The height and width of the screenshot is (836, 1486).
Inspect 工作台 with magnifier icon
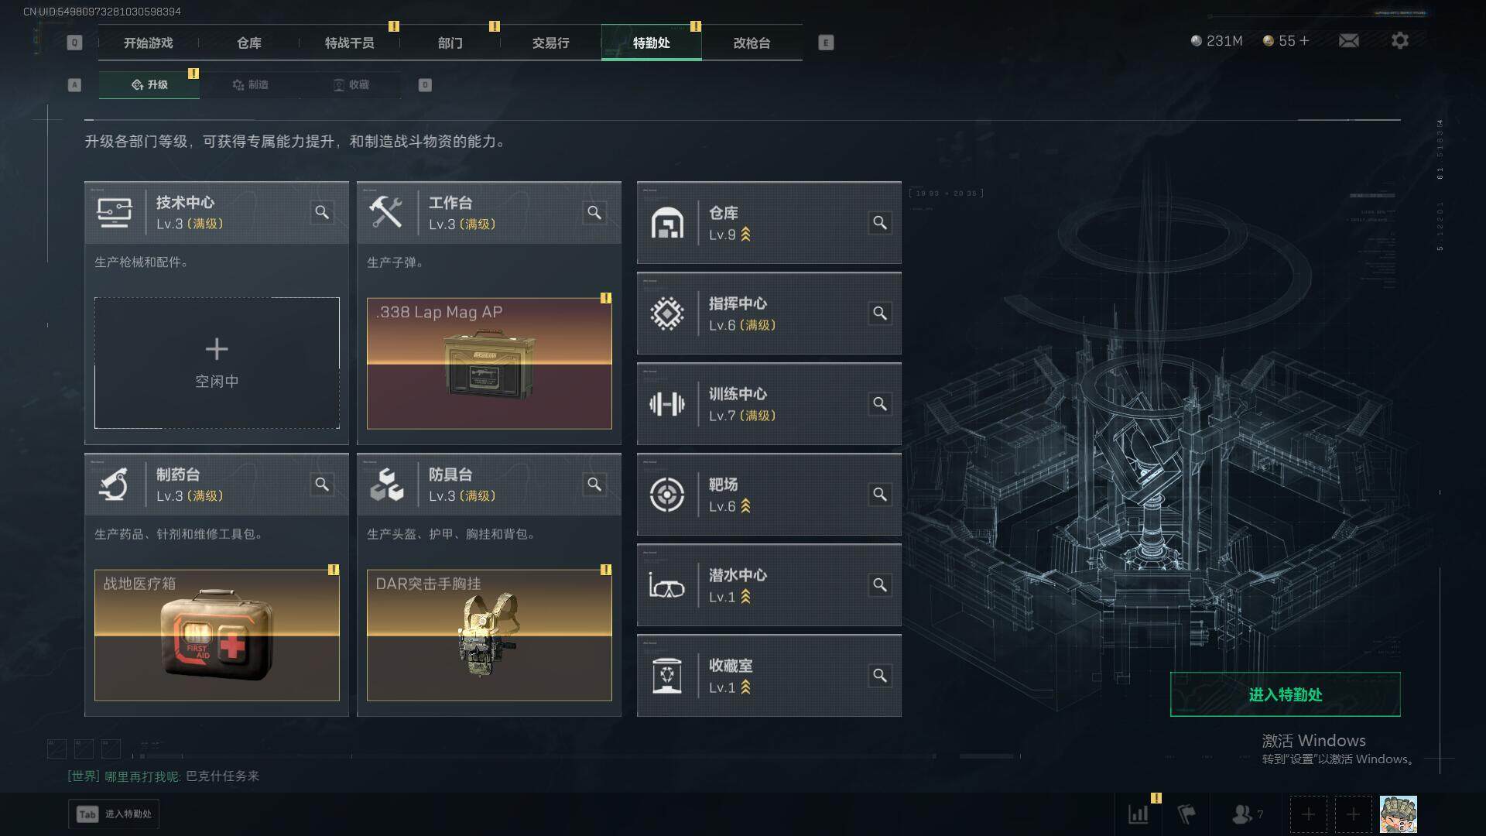594,212
